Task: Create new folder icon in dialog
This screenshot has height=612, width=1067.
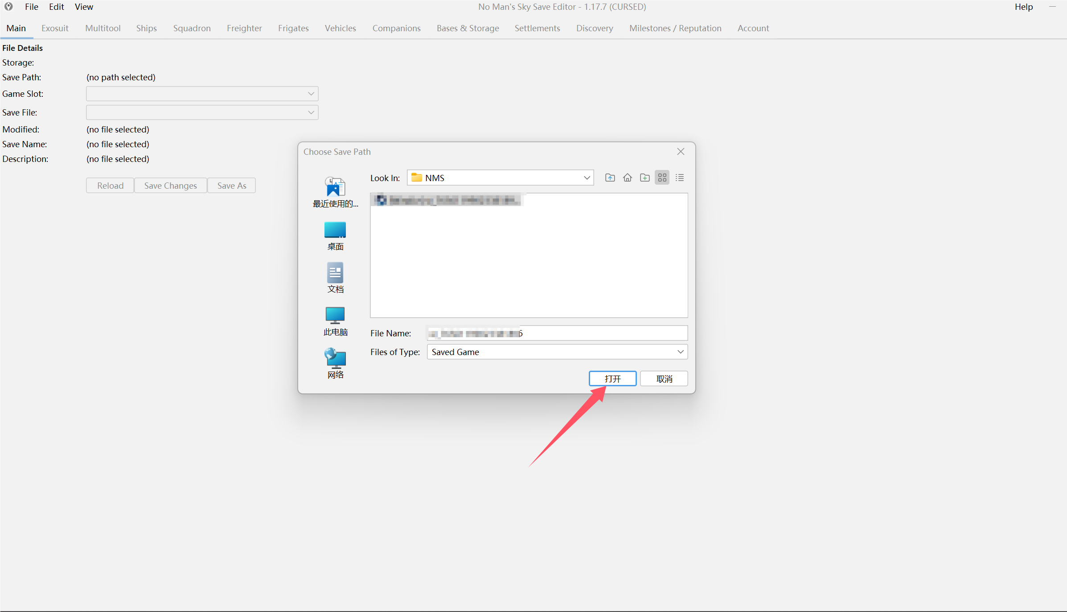Action: [x=644, y=178]
